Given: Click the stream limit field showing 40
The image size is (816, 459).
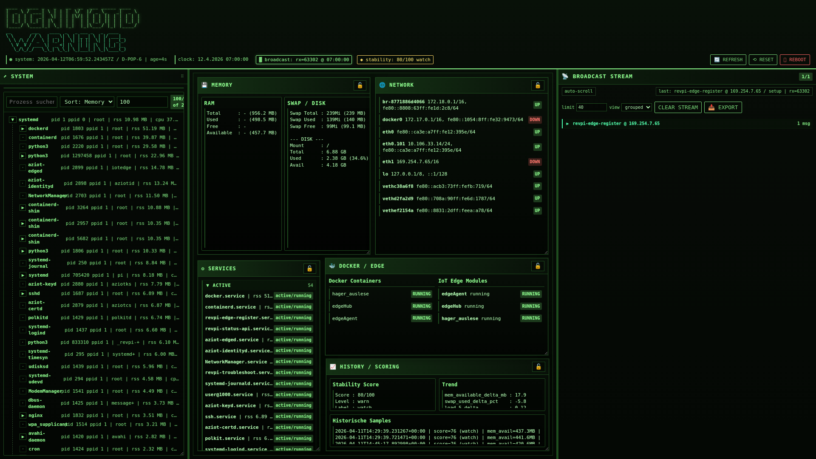Looking at the screenshot, I should [x=591, y=108].
